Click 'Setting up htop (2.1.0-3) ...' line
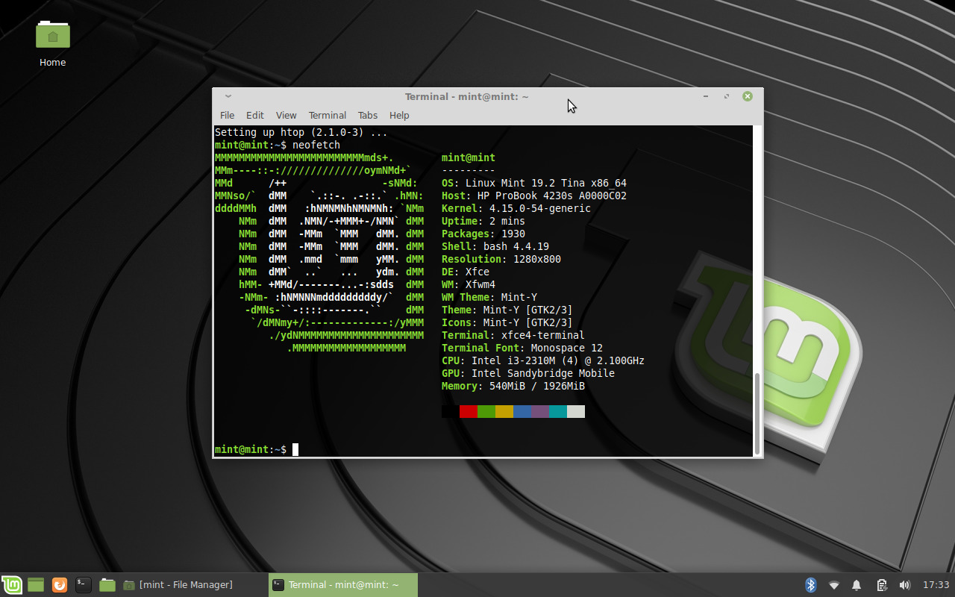This screenshot has height=597, width=955. (x=301, y=132)
